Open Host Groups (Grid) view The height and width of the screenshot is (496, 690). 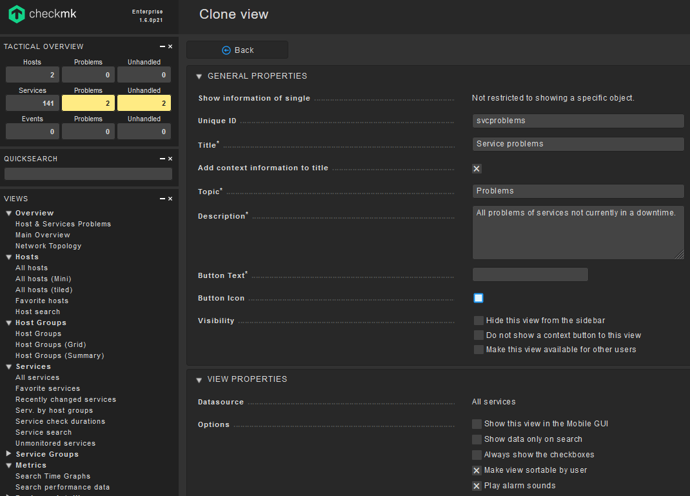pos(50,344)
